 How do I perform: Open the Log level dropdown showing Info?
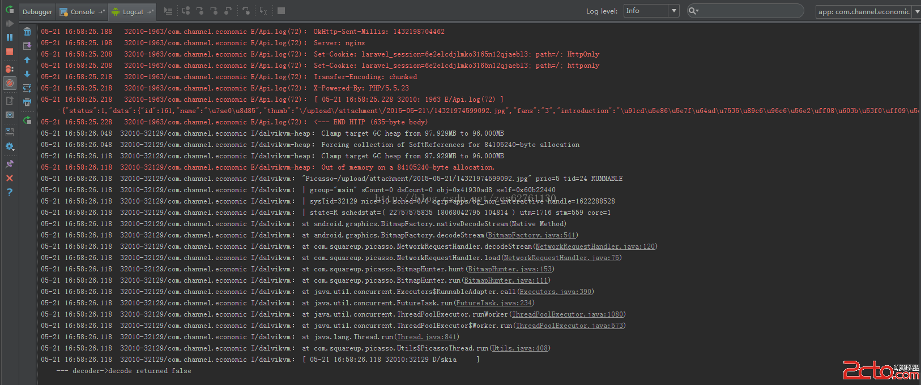pos(651,11)
